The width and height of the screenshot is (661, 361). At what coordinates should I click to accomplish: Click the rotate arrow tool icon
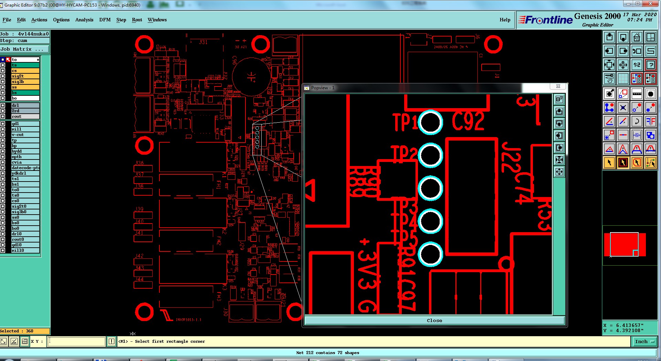click(637, 121)
